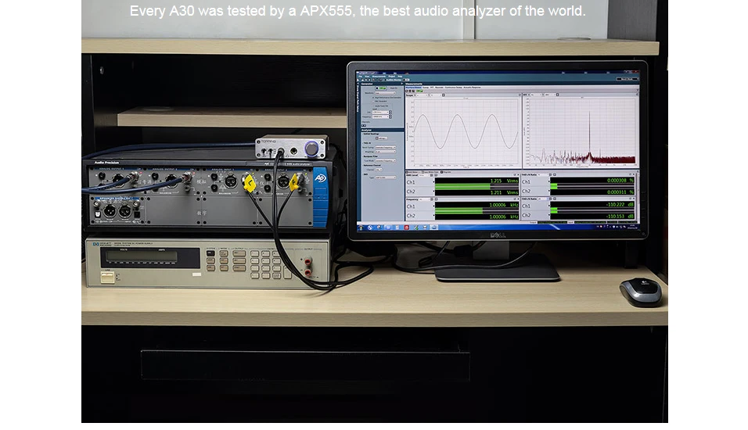Open the Windows Start button

361,228
